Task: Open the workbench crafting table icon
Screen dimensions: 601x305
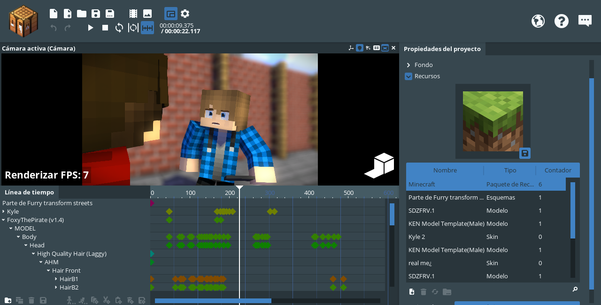Action: tap(23, 21)
